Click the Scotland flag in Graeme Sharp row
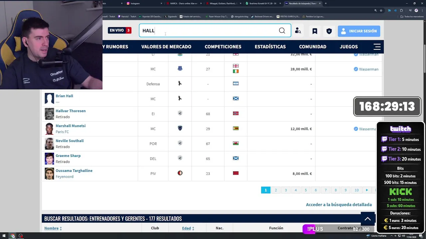This screenshot has width=426, height=239. [x=236, y=158]
